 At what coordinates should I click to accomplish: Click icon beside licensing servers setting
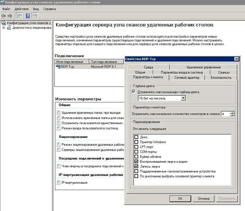(58, 149)
